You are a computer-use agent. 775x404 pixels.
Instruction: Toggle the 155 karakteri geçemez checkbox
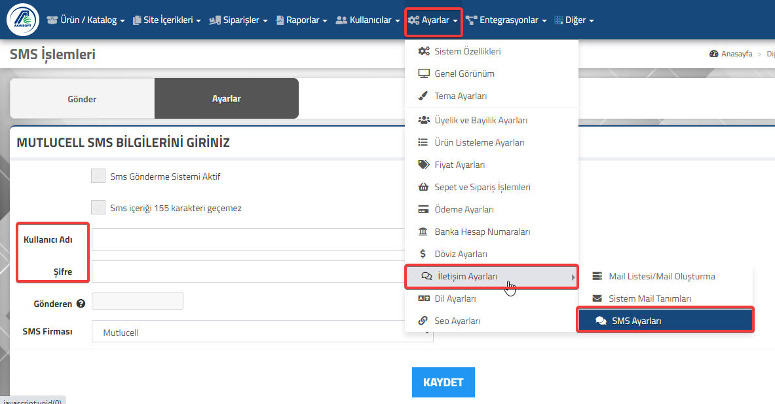tap(98, 207)
